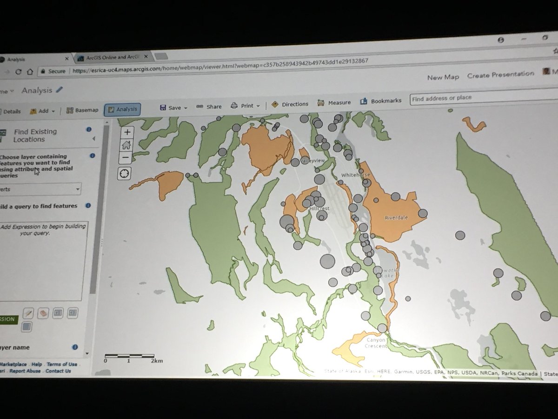The image size is (558, 419).
Task: Open the Marketplace footer link
Action: click(x=13, y=364)
